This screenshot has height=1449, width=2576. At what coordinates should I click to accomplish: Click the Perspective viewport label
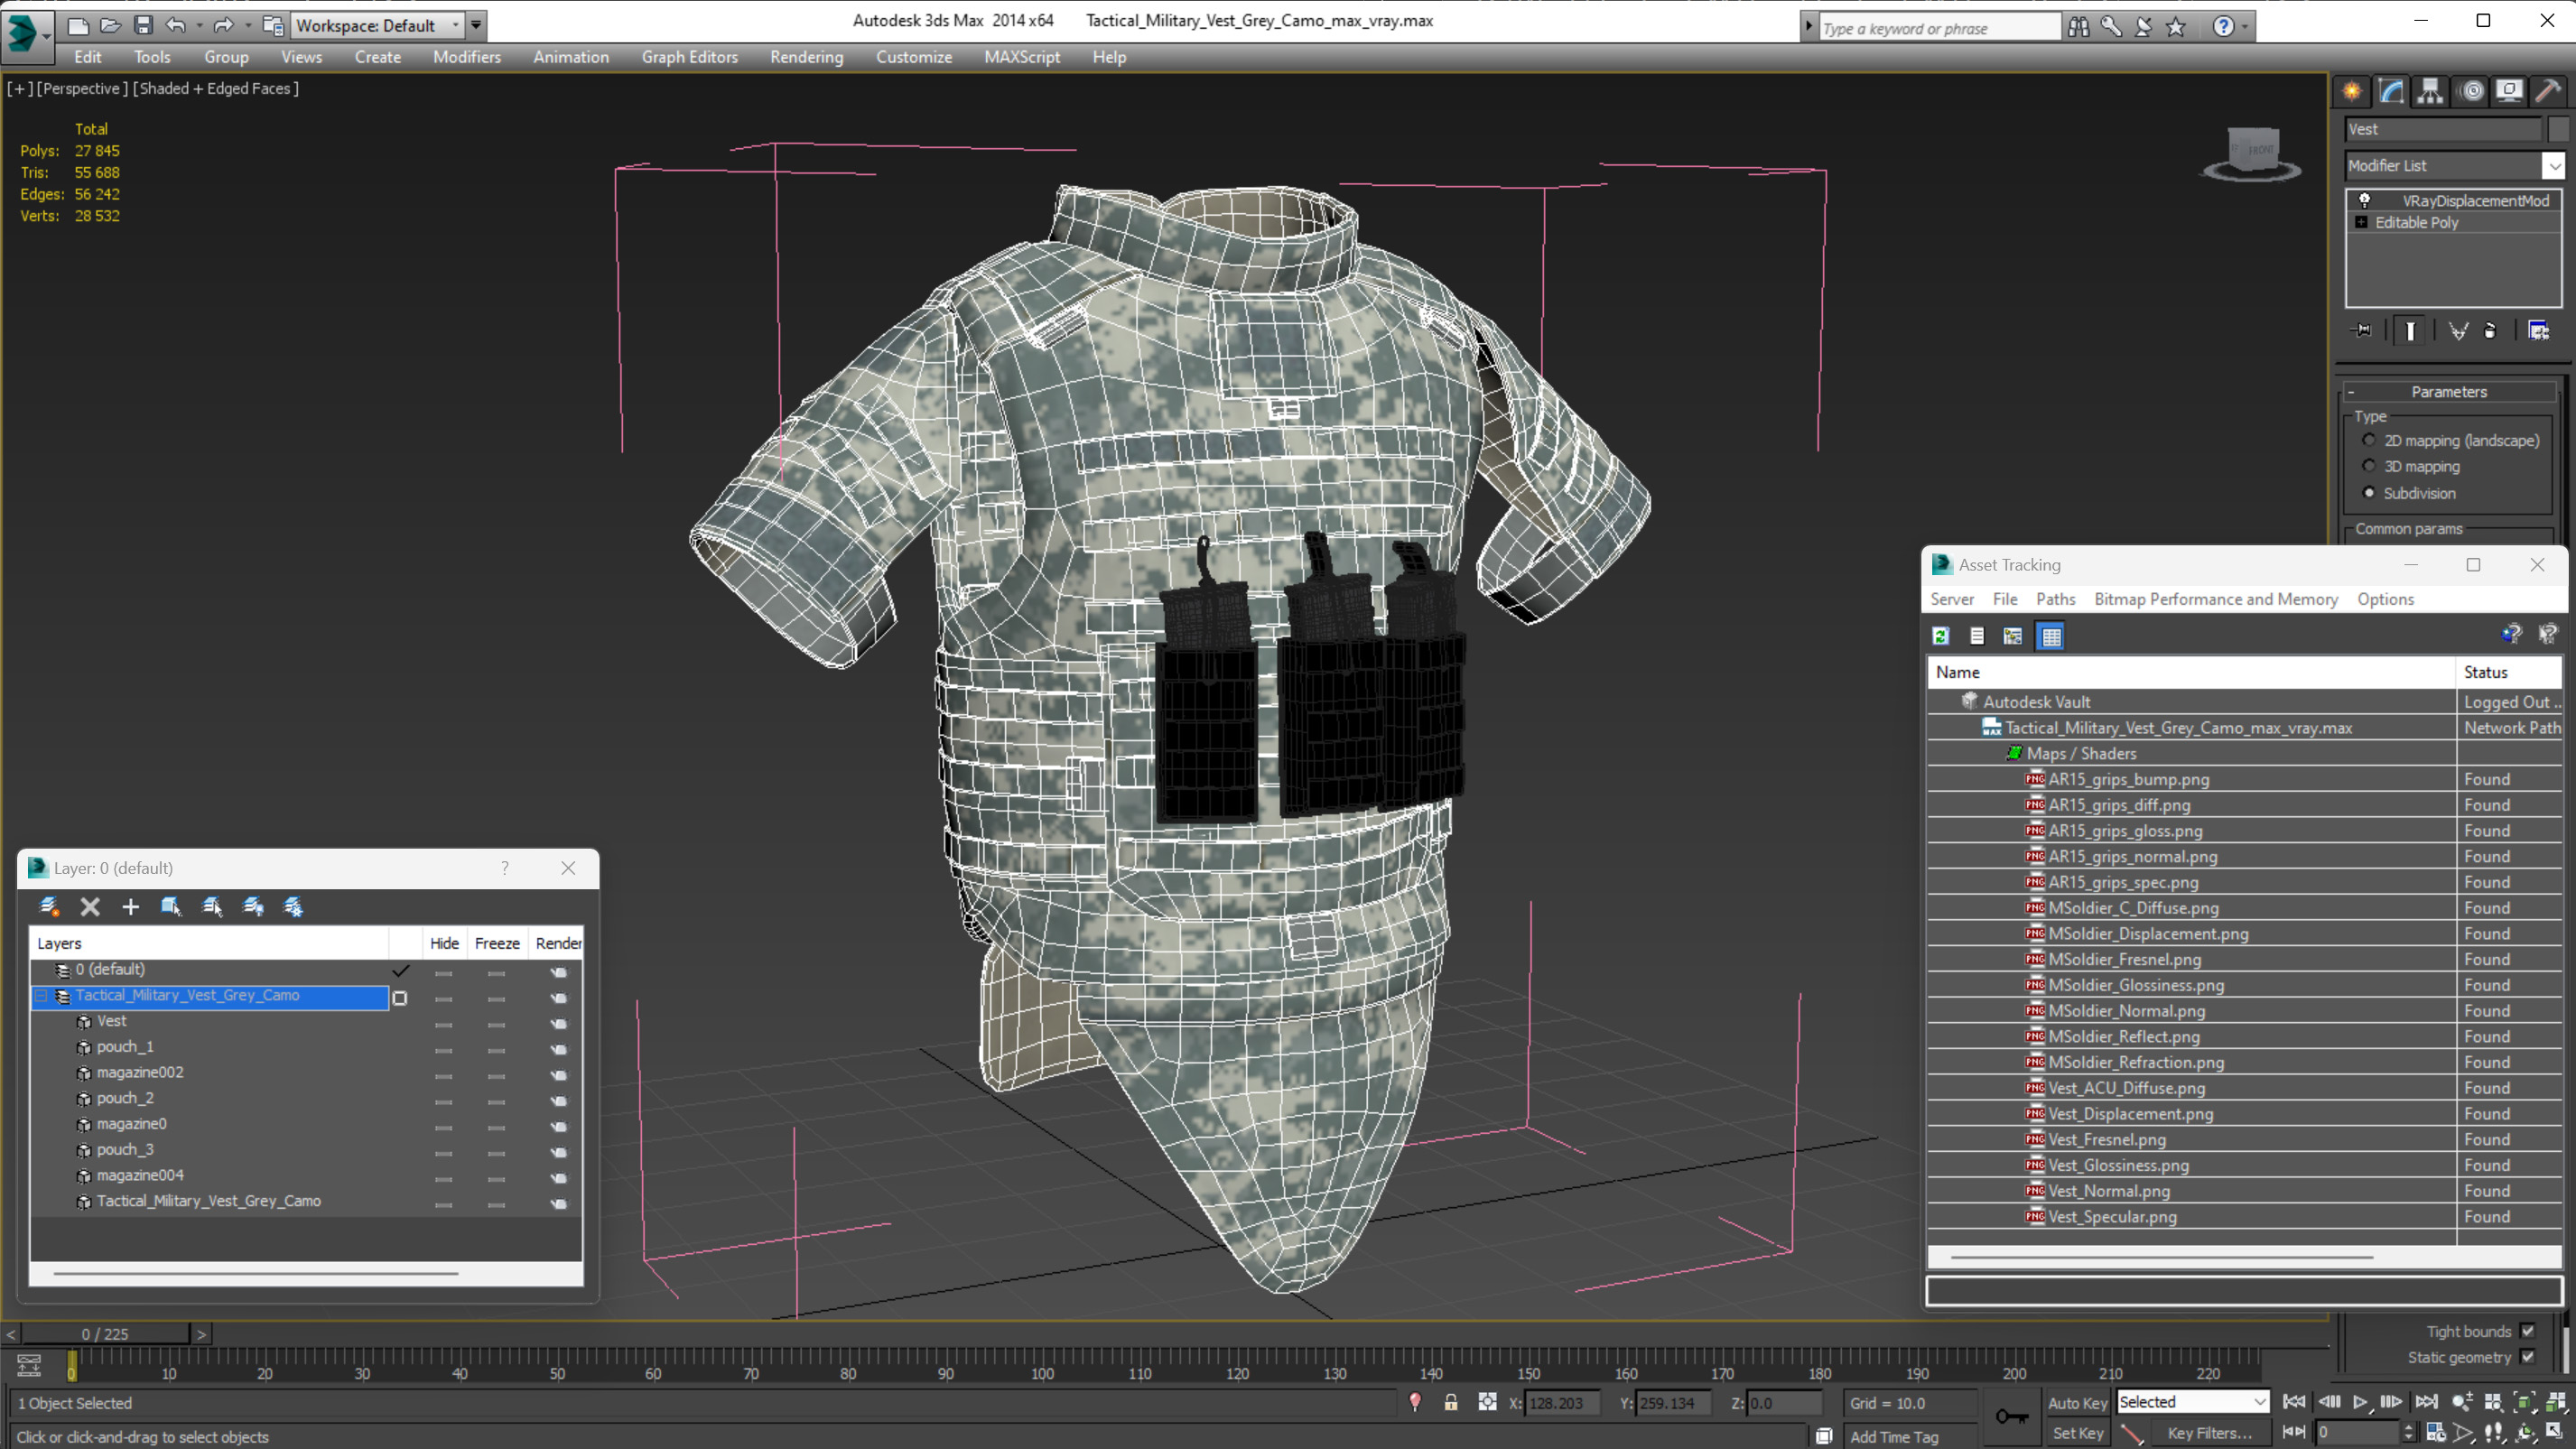[x=82, y=88]
